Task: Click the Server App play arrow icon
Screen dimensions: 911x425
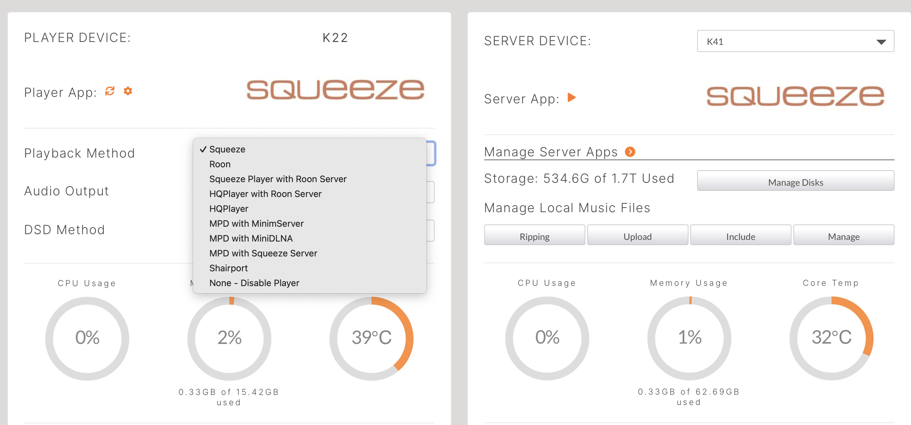Action: click(x=571, y=97)
